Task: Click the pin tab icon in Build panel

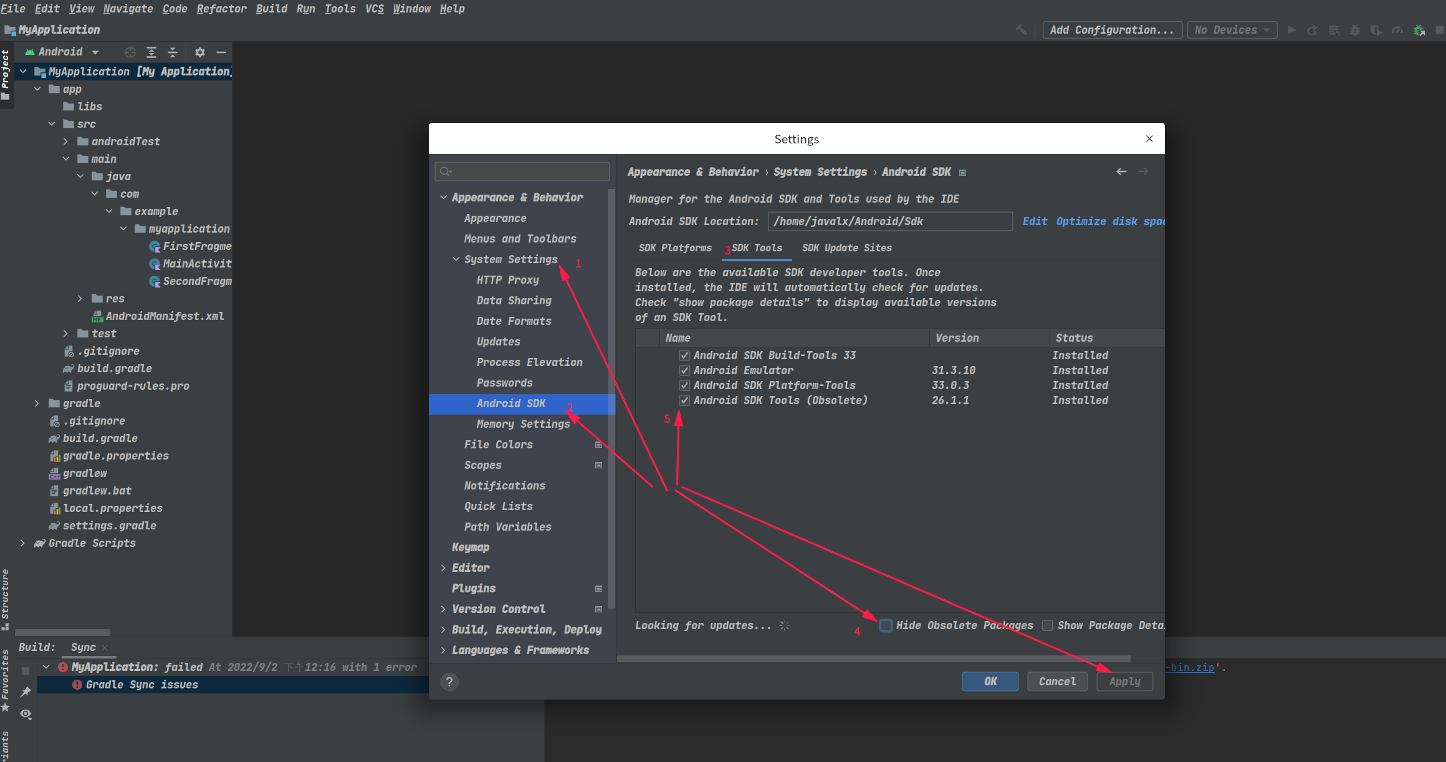Action: click(x=26, y=692)
